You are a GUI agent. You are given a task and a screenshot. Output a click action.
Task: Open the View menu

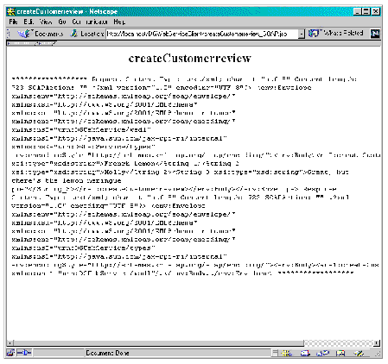pos(46,22)
